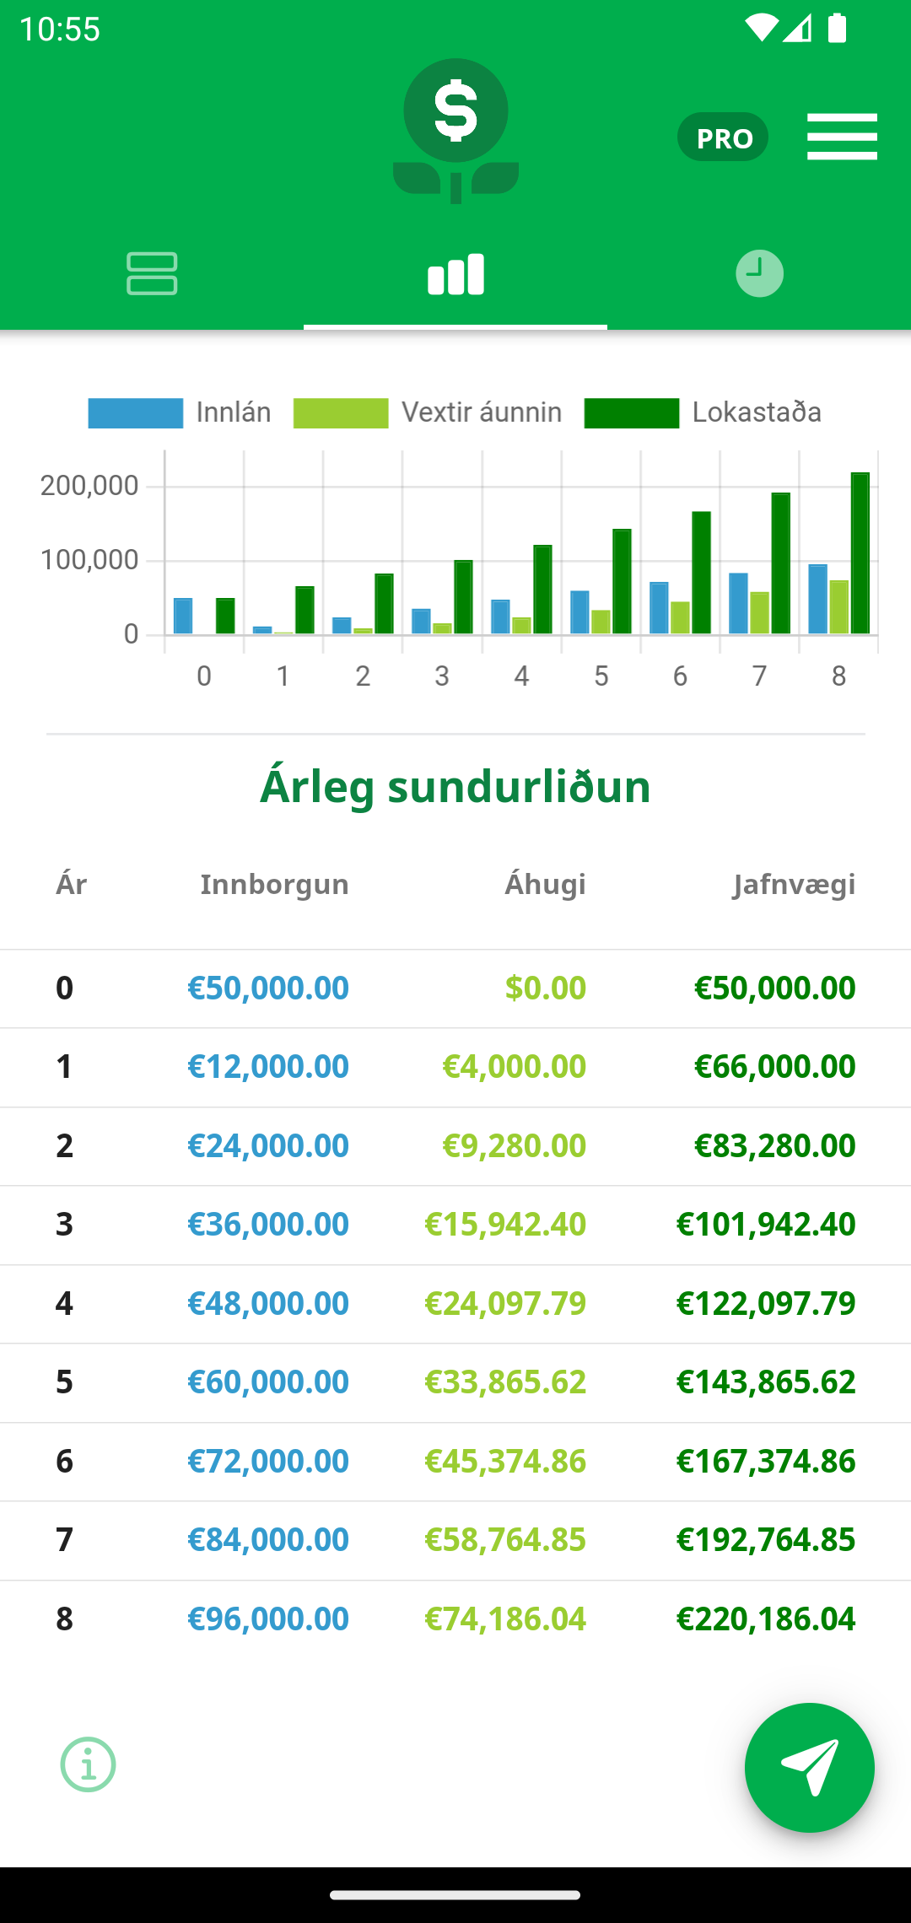Select the year 8 Lokastaða bar
Screen dimensions: 911x1923
click(860, 553)
